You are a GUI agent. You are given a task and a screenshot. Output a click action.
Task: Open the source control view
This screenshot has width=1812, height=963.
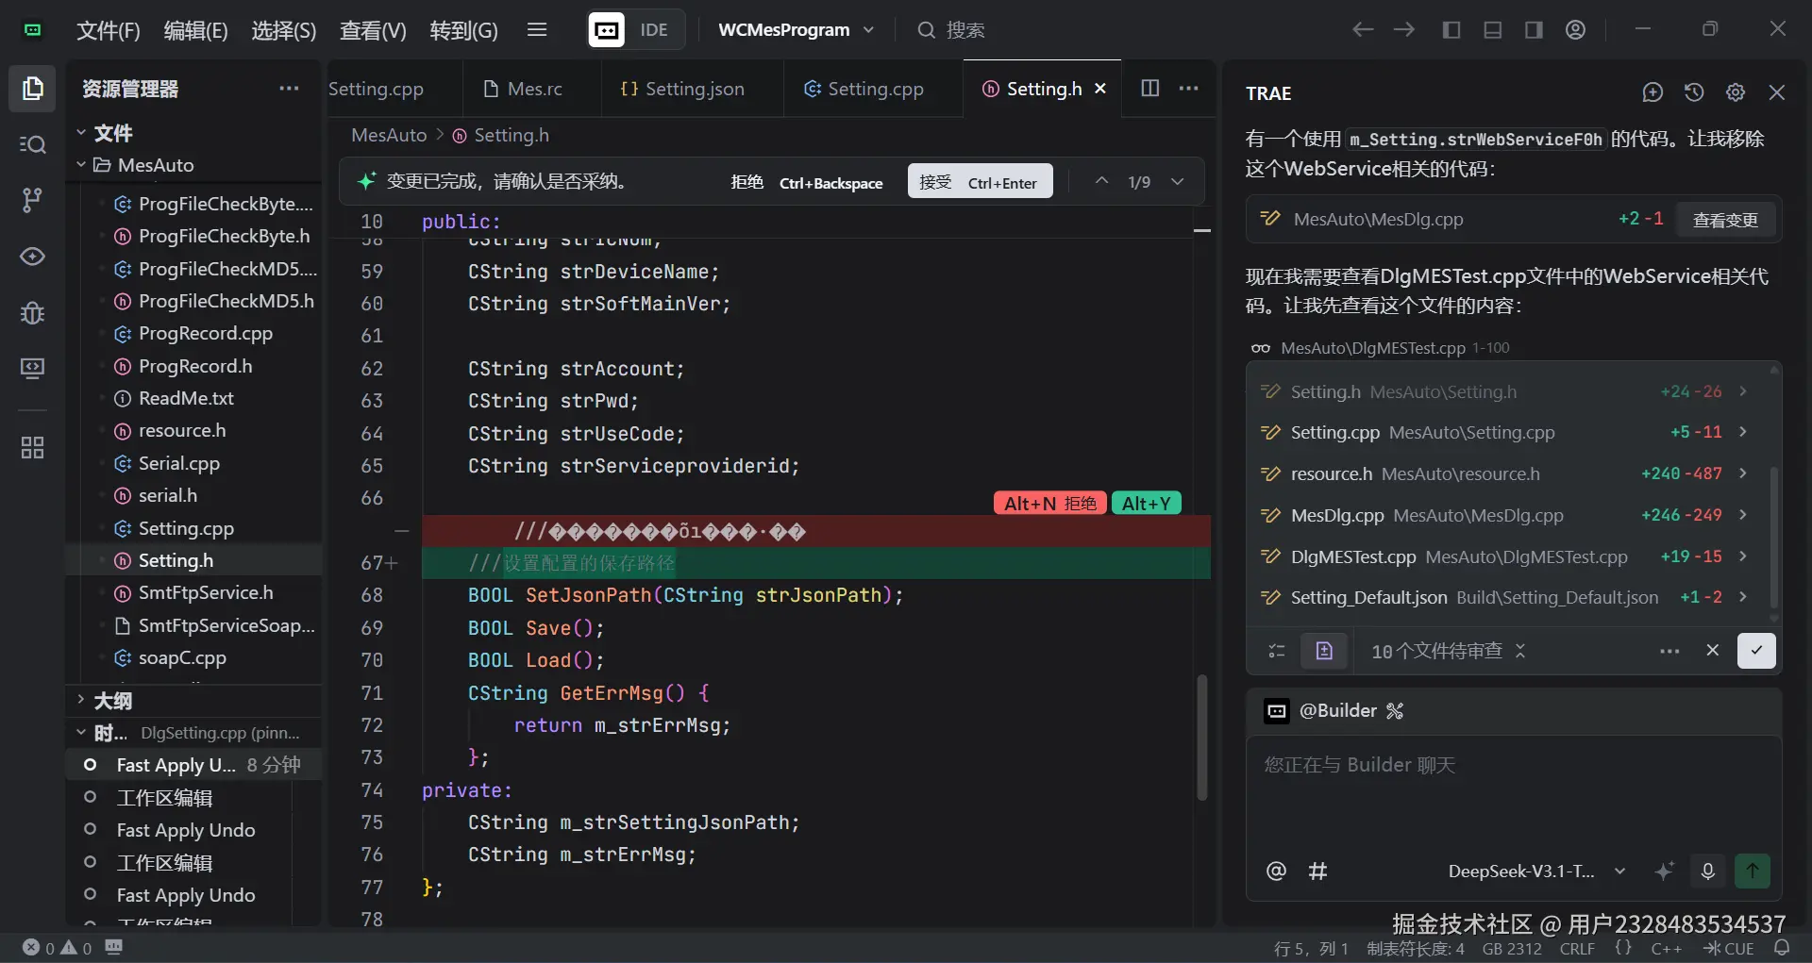click(32, 200)
